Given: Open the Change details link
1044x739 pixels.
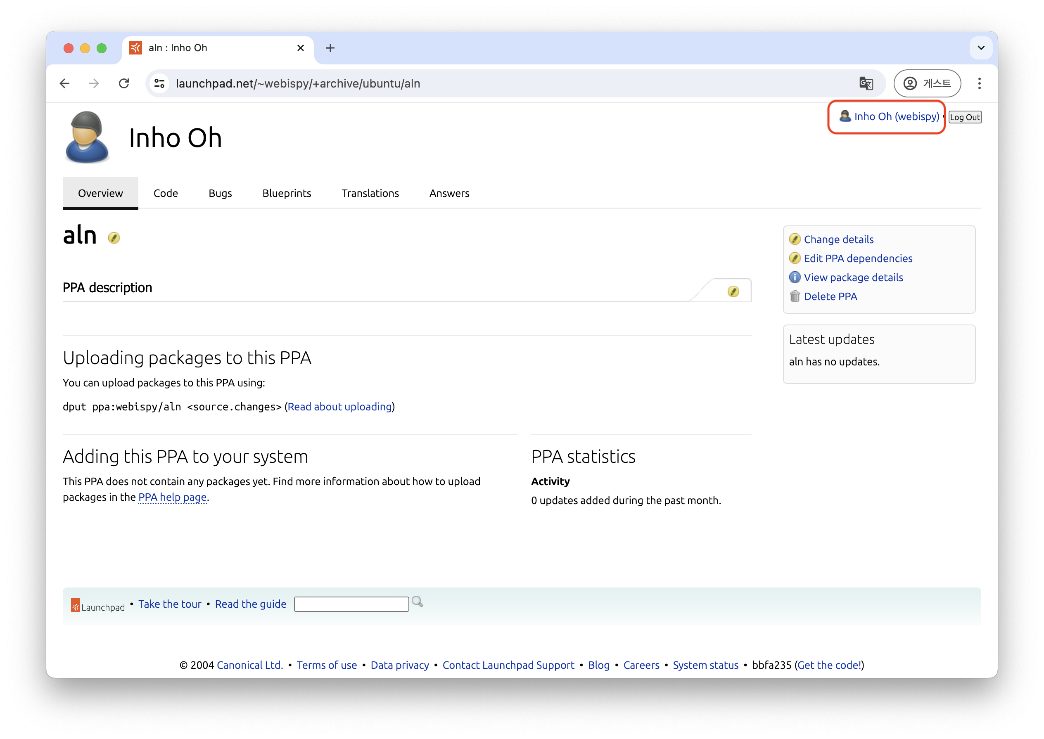Looking at the screenshot, I should coord(838,239).
